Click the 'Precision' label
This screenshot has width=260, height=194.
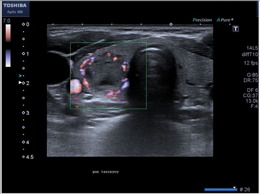[x=202, y=20]
